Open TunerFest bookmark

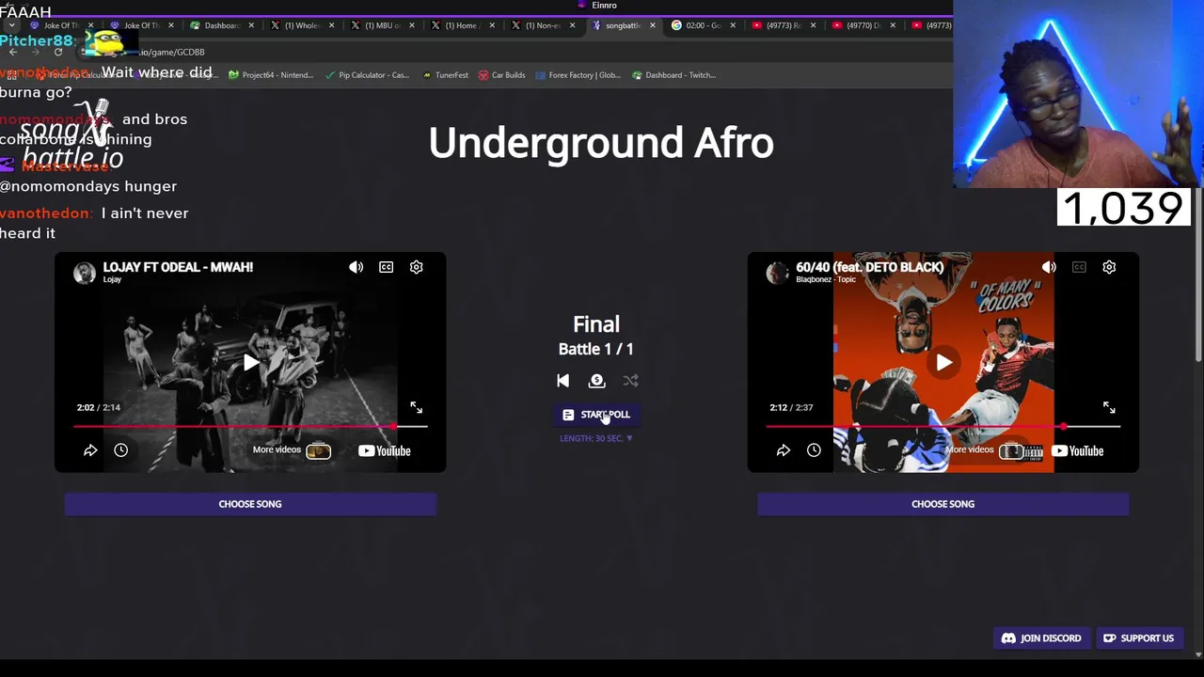coord(445,75)
